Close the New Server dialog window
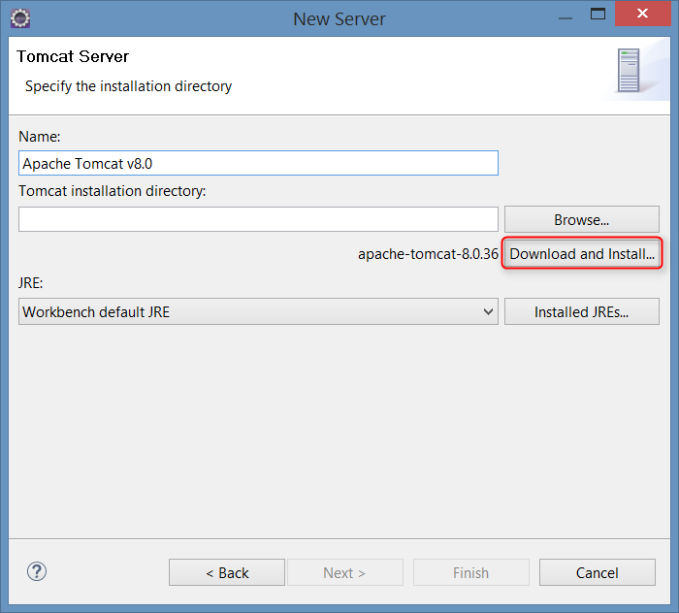This screenshot has height=613, width=679. 642,14
